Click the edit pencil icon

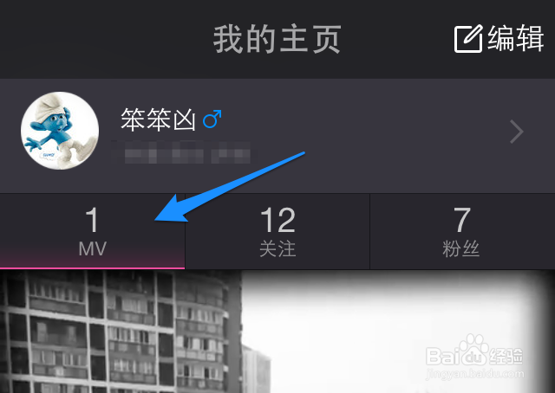click(468, 39)
